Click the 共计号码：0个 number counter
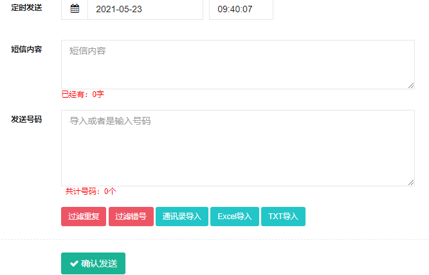 click(91, 191)
